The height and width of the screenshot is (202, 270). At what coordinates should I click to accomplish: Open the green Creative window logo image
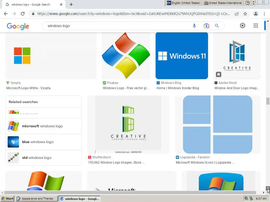[128, 124]
